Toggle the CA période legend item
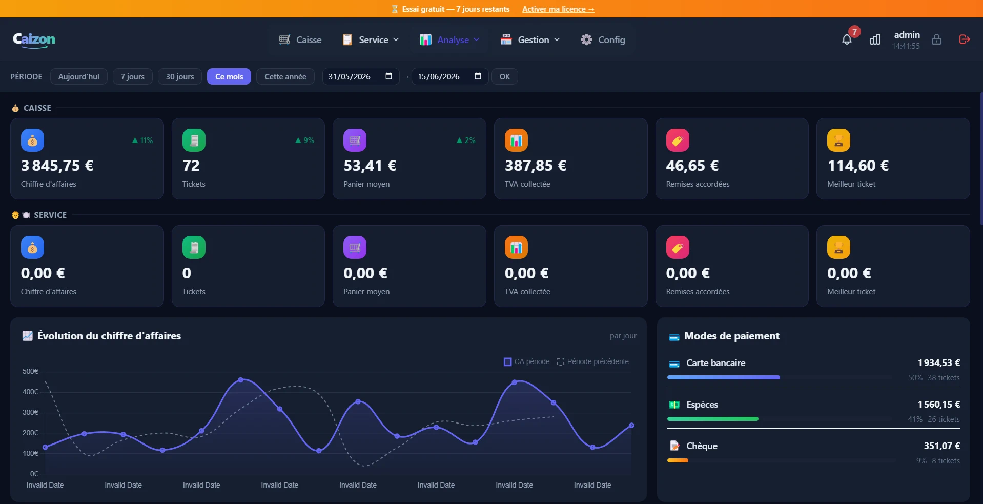The image size is (983, 504). (x=527, y=361)
